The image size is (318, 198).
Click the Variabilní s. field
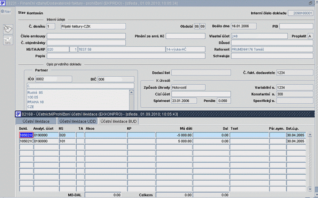(x=295, y=88)
